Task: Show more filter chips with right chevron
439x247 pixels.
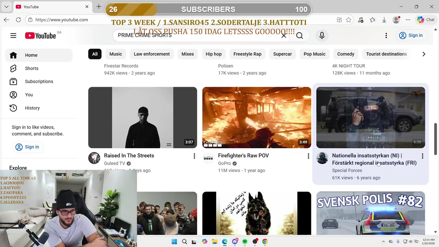Action: pos(424,54)
